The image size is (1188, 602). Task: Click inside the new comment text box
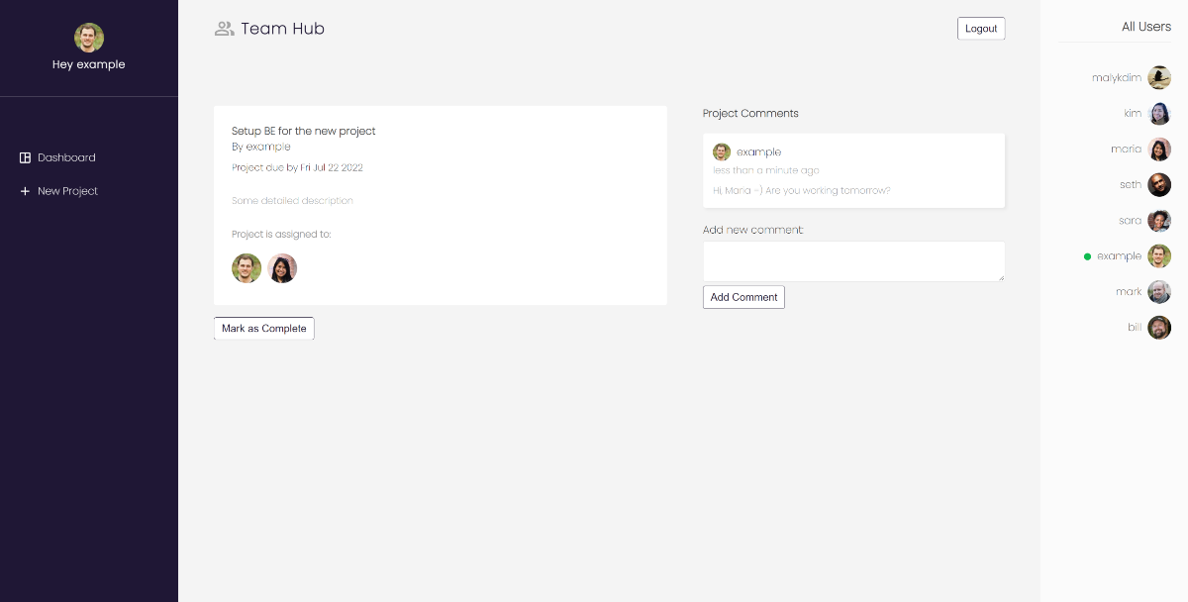pyautogui.click(x=852, y=260)
